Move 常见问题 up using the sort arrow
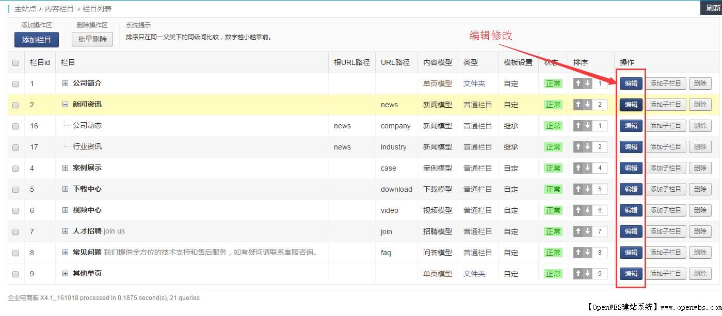 click(x=578, y=252)
